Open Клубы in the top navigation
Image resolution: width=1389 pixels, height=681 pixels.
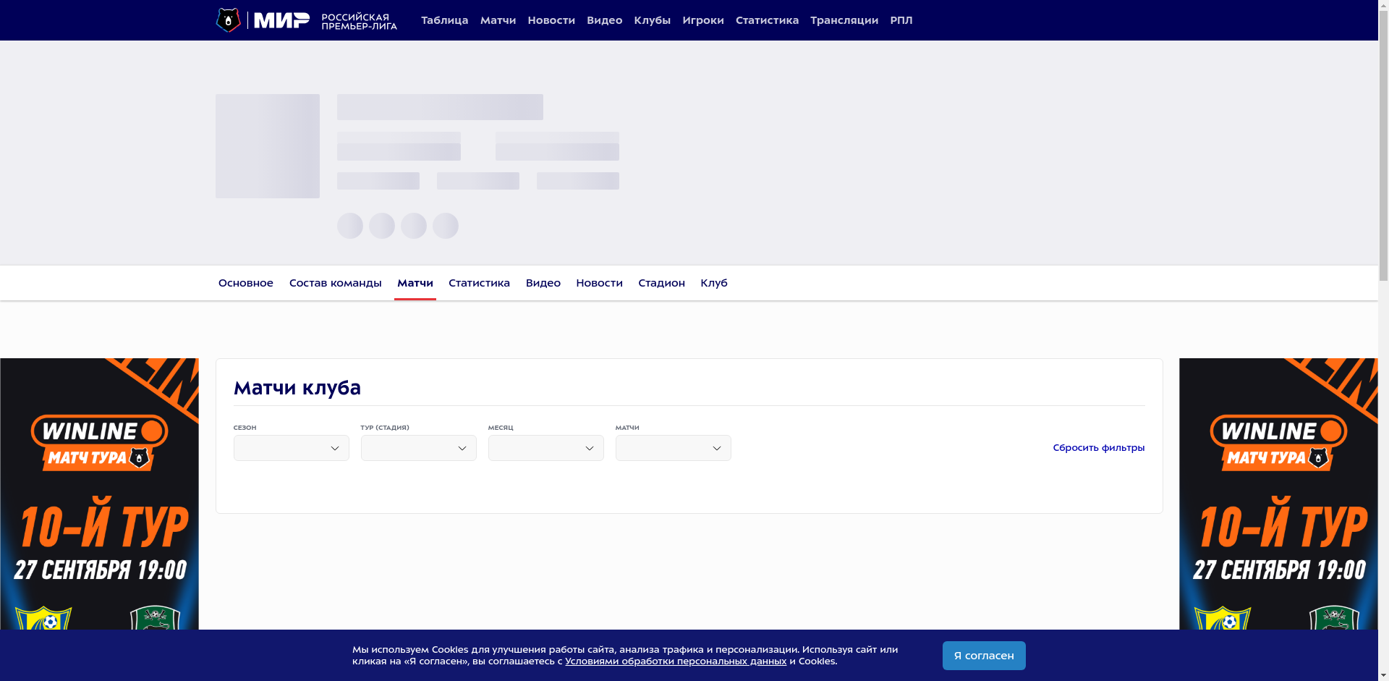coord(652,20)
